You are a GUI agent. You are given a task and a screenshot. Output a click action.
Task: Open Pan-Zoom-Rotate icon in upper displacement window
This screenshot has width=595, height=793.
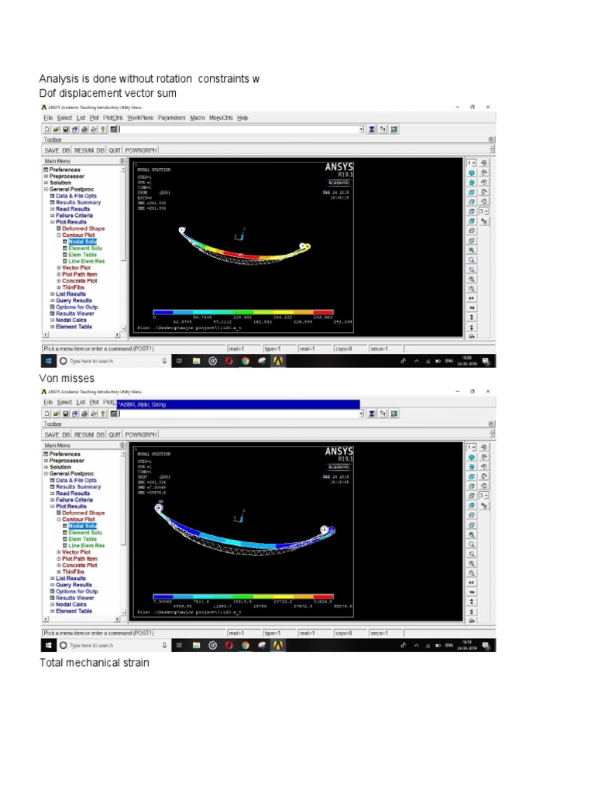75,129
